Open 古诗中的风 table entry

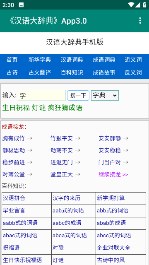(111, 260)
